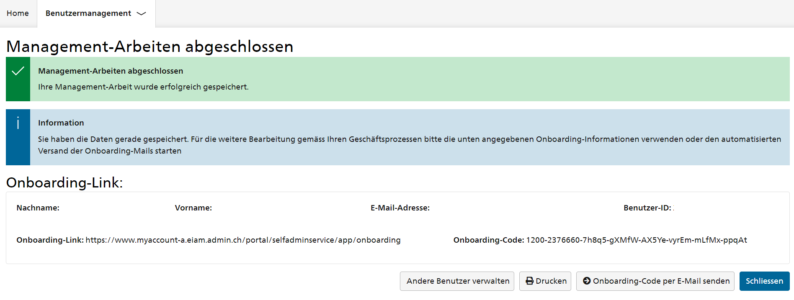This screenshot has height=300, width=794.
Task: Click the blue Schliessen button
Action: (764, 281)
